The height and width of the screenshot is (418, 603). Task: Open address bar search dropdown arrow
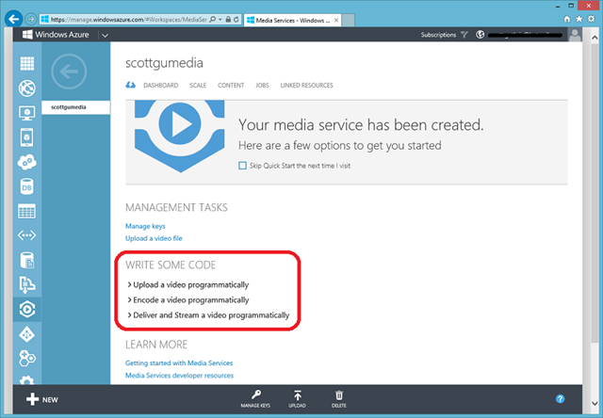coord(220,19)
